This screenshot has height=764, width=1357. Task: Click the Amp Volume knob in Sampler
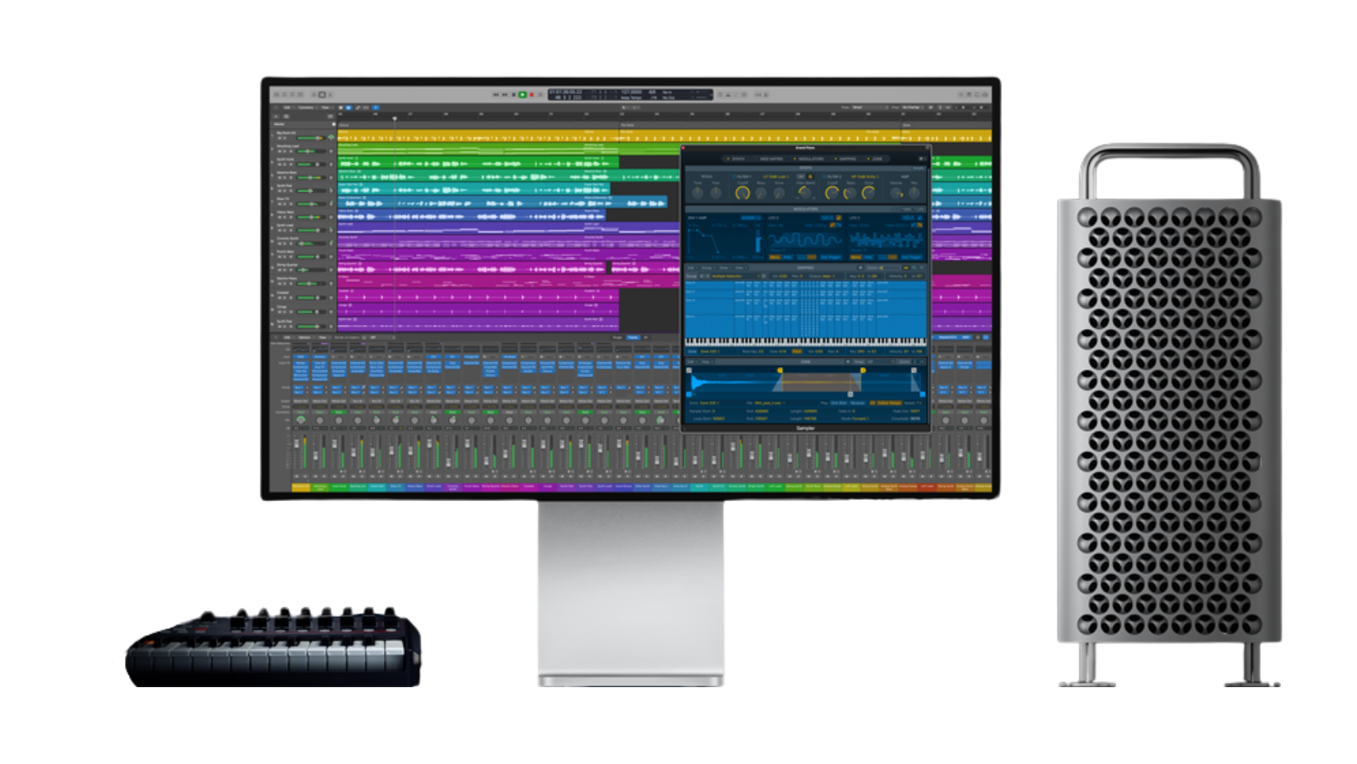click(896, 193)
